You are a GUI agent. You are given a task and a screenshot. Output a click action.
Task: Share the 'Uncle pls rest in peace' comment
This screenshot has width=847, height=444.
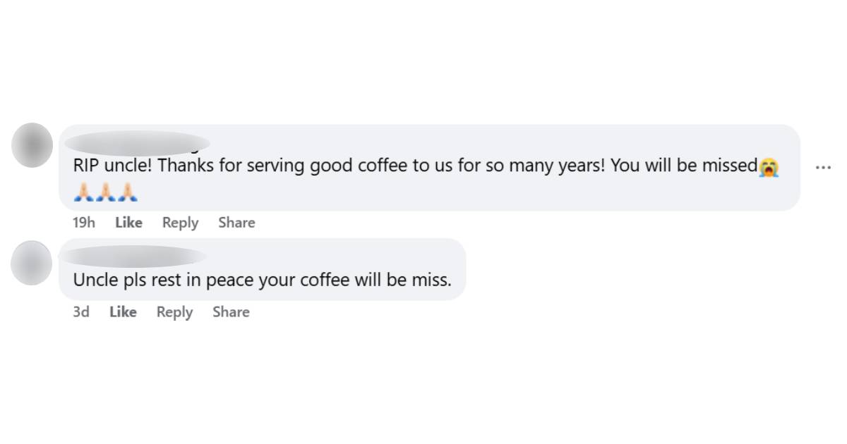(231, 312)
